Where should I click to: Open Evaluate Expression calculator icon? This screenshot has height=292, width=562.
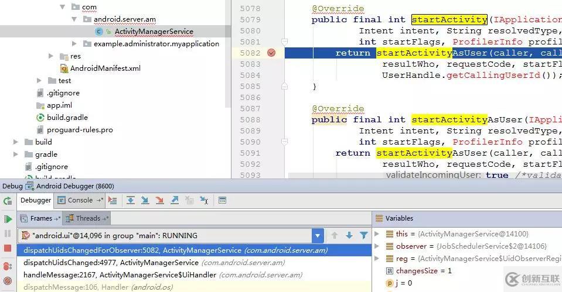(x=222, y=200)
